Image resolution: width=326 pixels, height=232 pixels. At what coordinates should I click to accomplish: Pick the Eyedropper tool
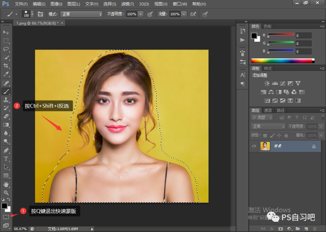[x=6, y=74]
